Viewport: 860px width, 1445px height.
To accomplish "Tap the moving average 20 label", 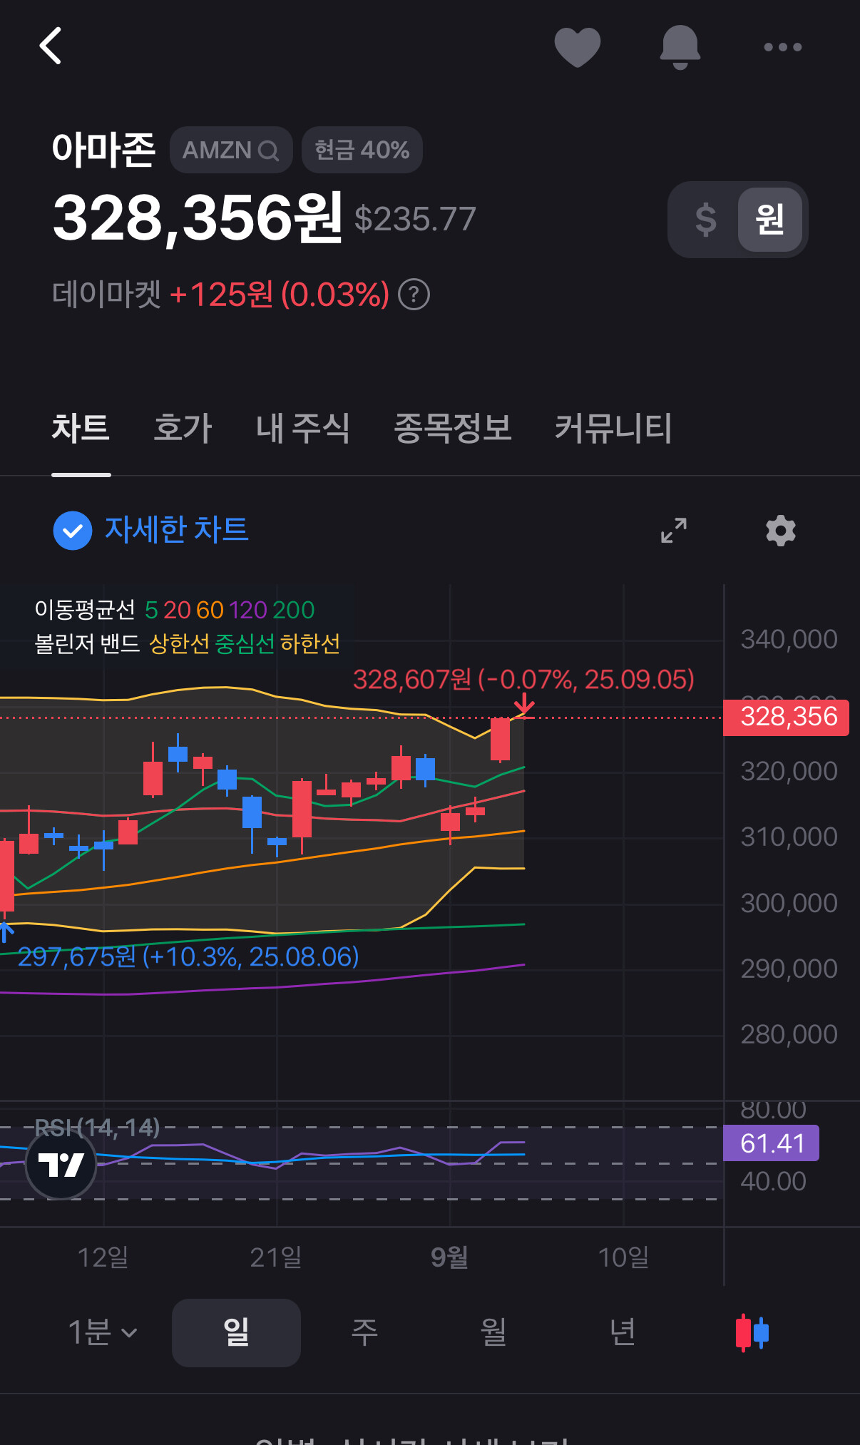I will point(177,611).
